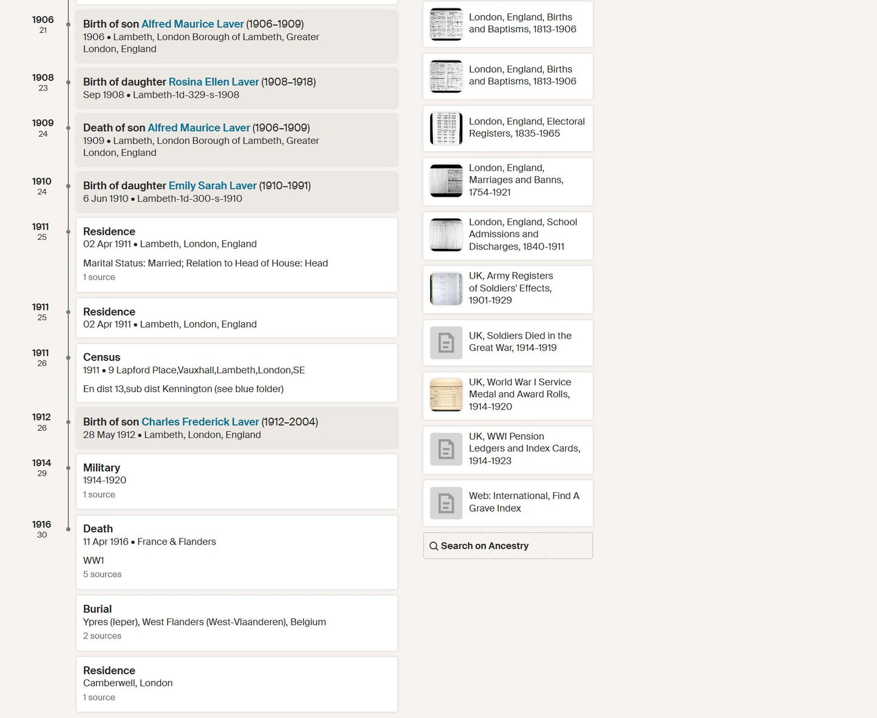Select the 1916 Death timeline marker
This screenshot has width=877, height=718.
(x=69, y=529)
